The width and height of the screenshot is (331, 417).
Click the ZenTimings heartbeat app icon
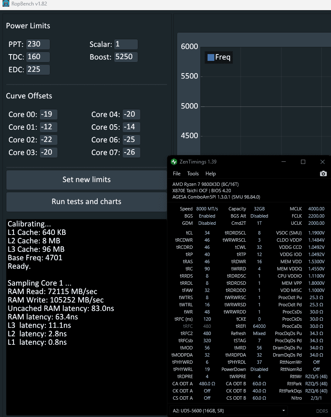point(174,162)
